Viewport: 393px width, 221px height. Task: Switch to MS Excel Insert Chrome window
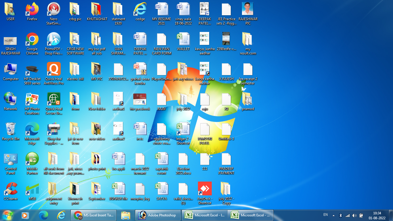pyautogui.click(x=94, y=215)
